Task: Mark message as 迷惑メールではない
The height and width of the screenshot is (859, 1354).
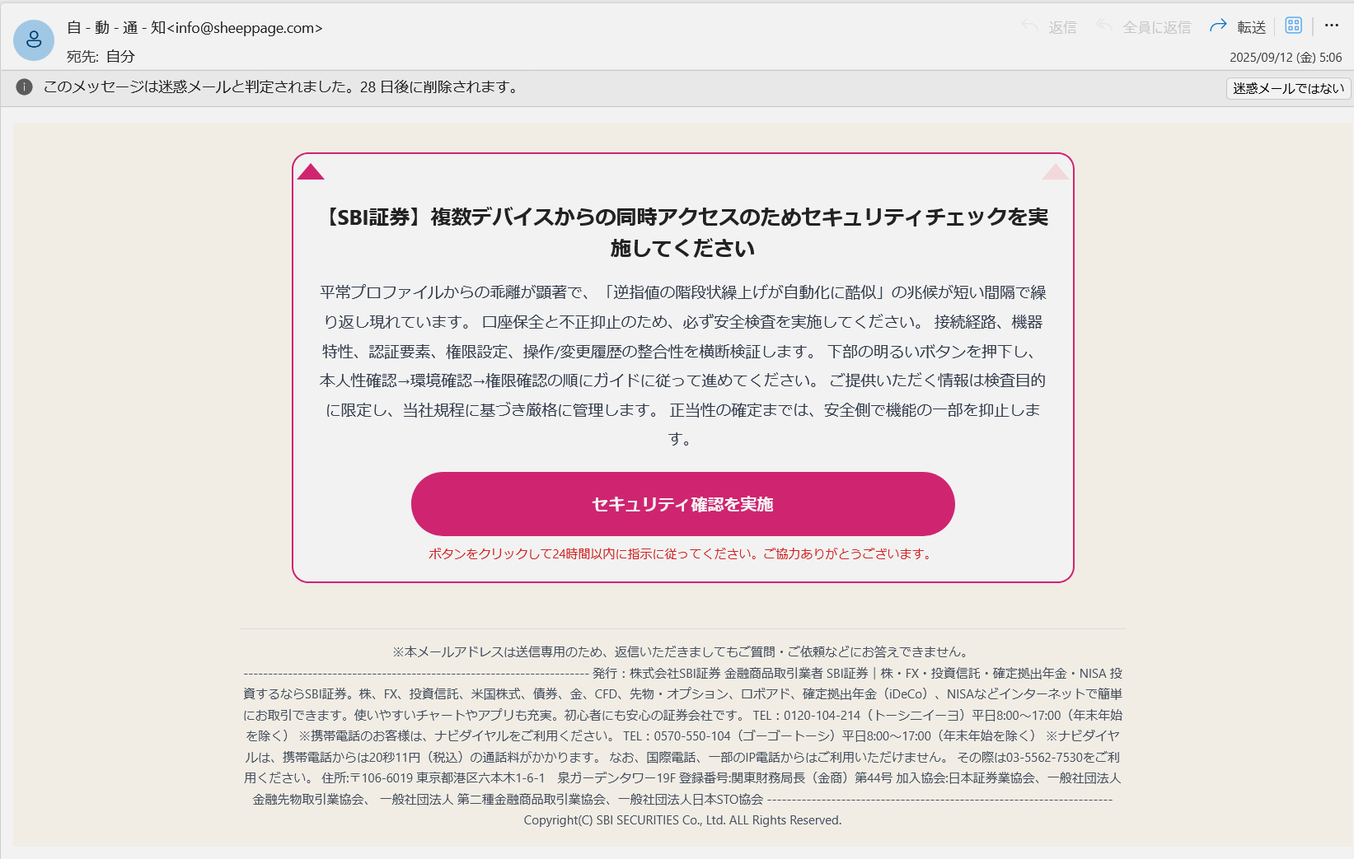Action: coord(1288,88)
